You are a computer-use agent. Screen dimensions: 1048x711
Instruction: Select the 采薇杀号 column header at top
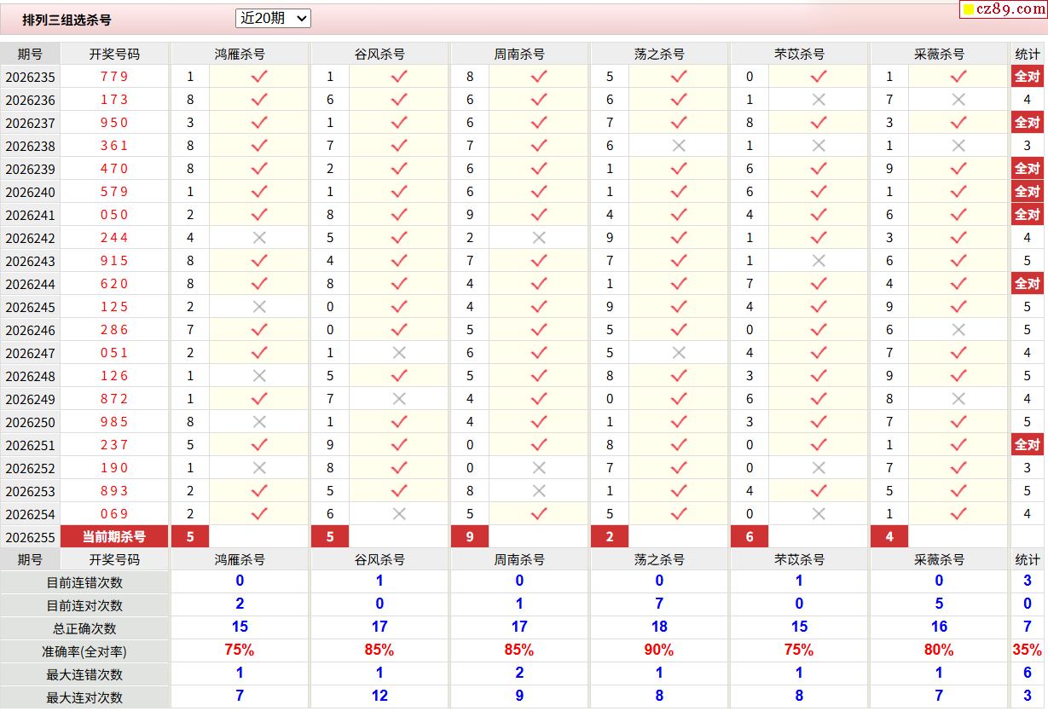coord(939,54)
